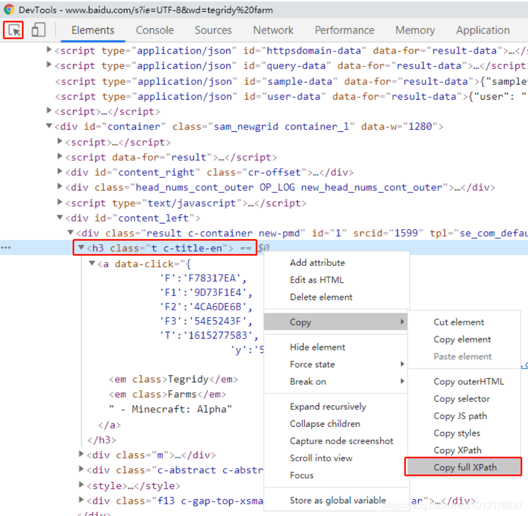Click the Chrome icon in title bar
This screenshot has width=528, height=516.
tap(9, 9)
